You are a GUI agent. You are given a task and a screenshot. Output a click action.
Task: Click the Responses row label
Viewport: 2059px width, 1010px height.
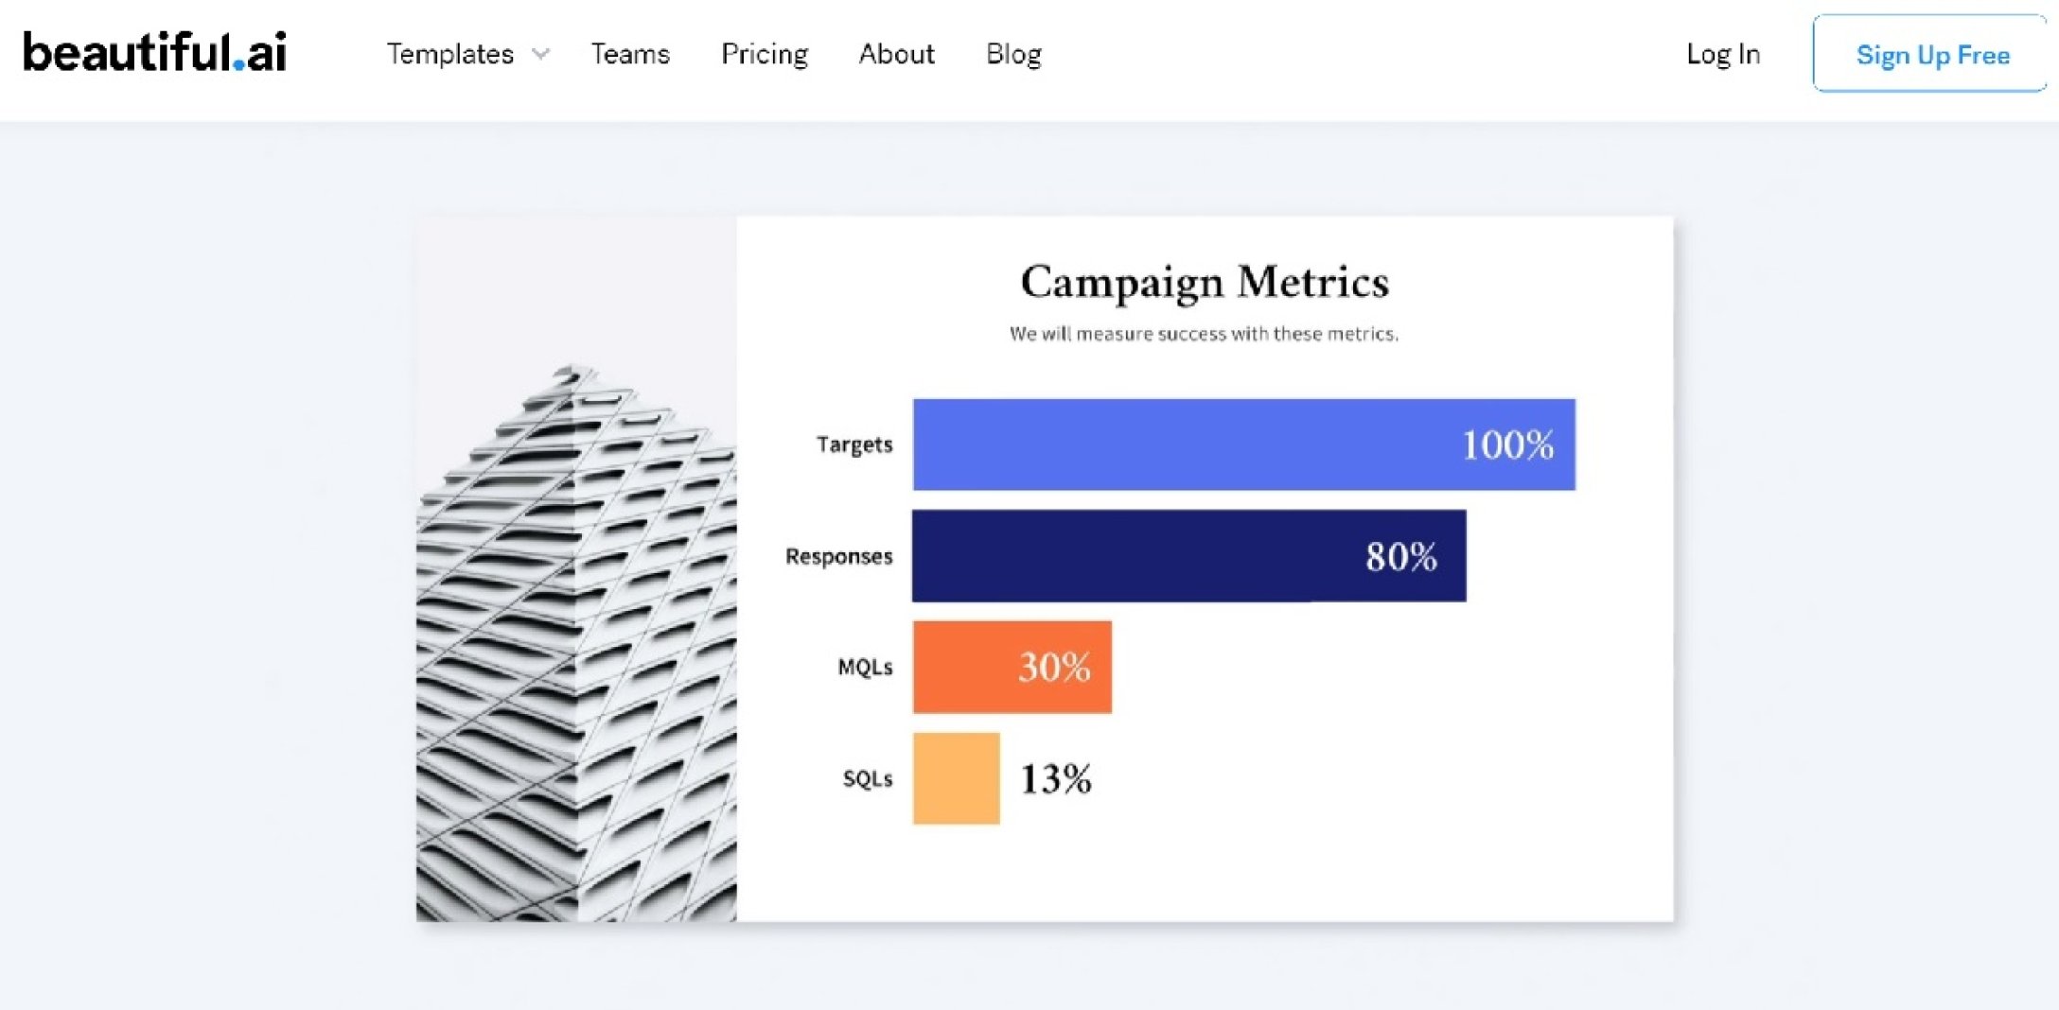click(838, 556)
